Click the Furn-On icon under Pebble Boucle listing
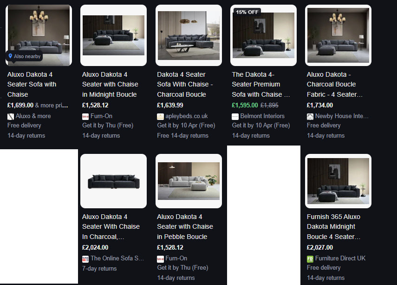This screenshot has height=285, width=397. click(x=160, y=259)
